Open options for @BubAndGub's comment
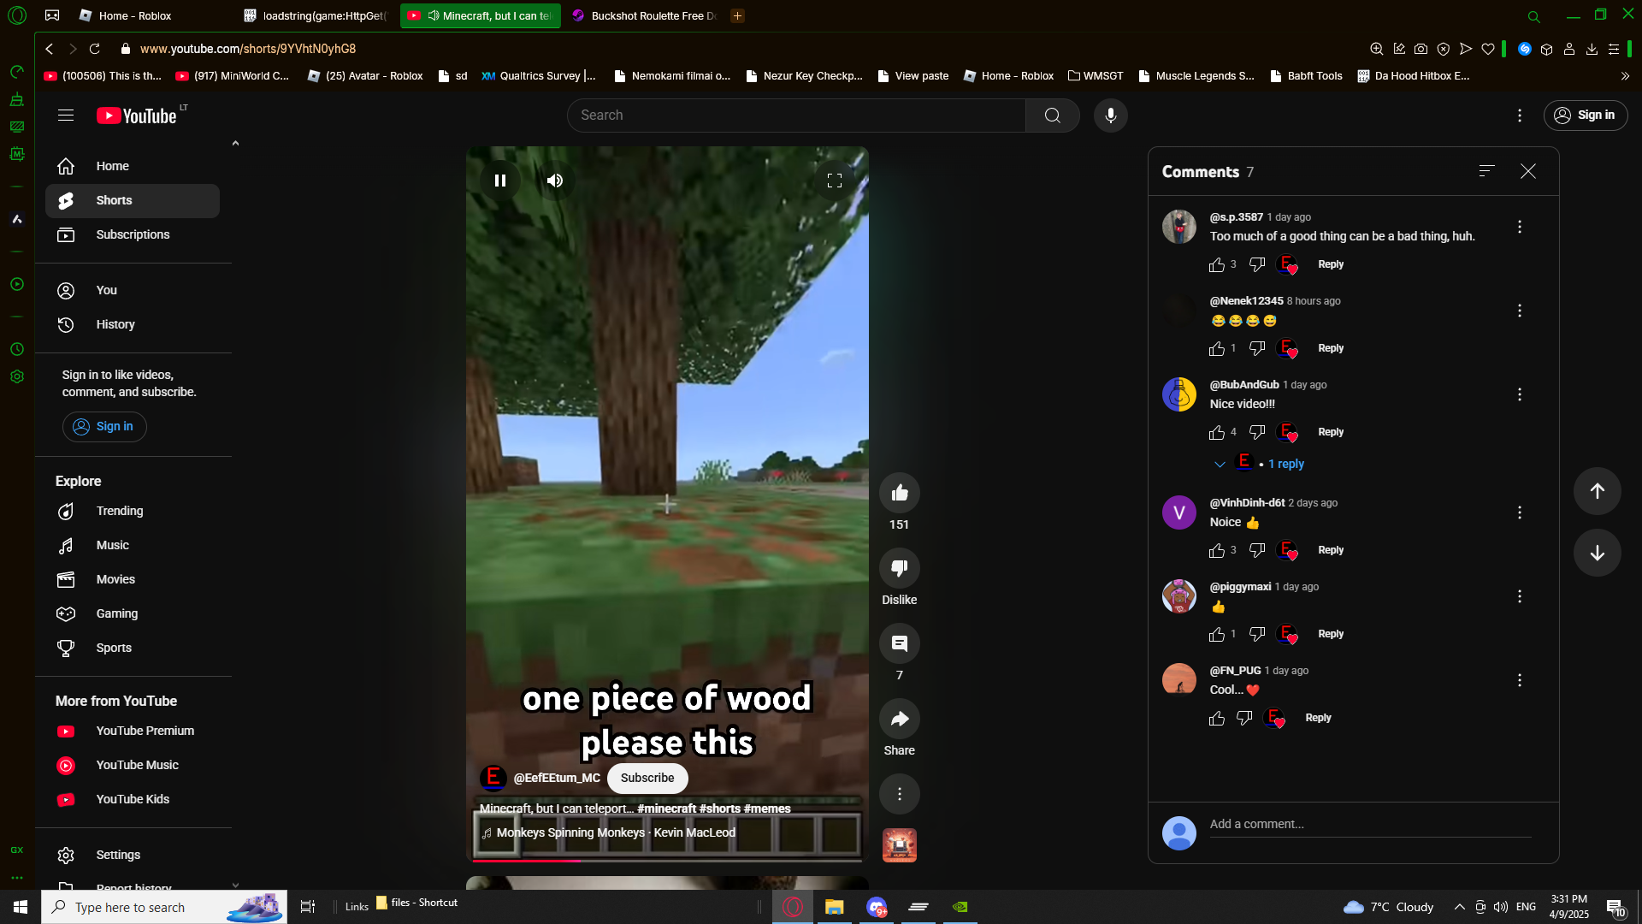1642x924 pixels. coord(1520,394)
